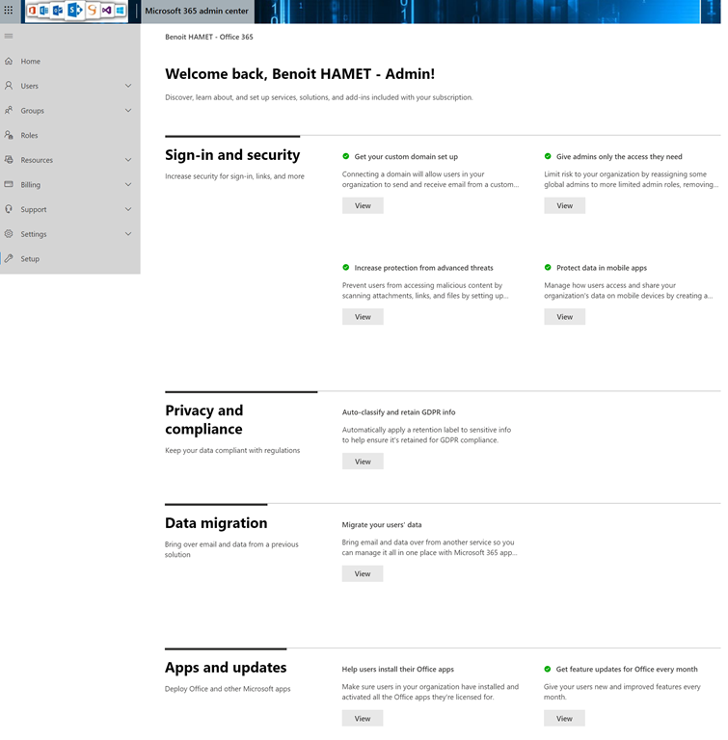Click Groups label in sidebar

(x=32, y=111)
